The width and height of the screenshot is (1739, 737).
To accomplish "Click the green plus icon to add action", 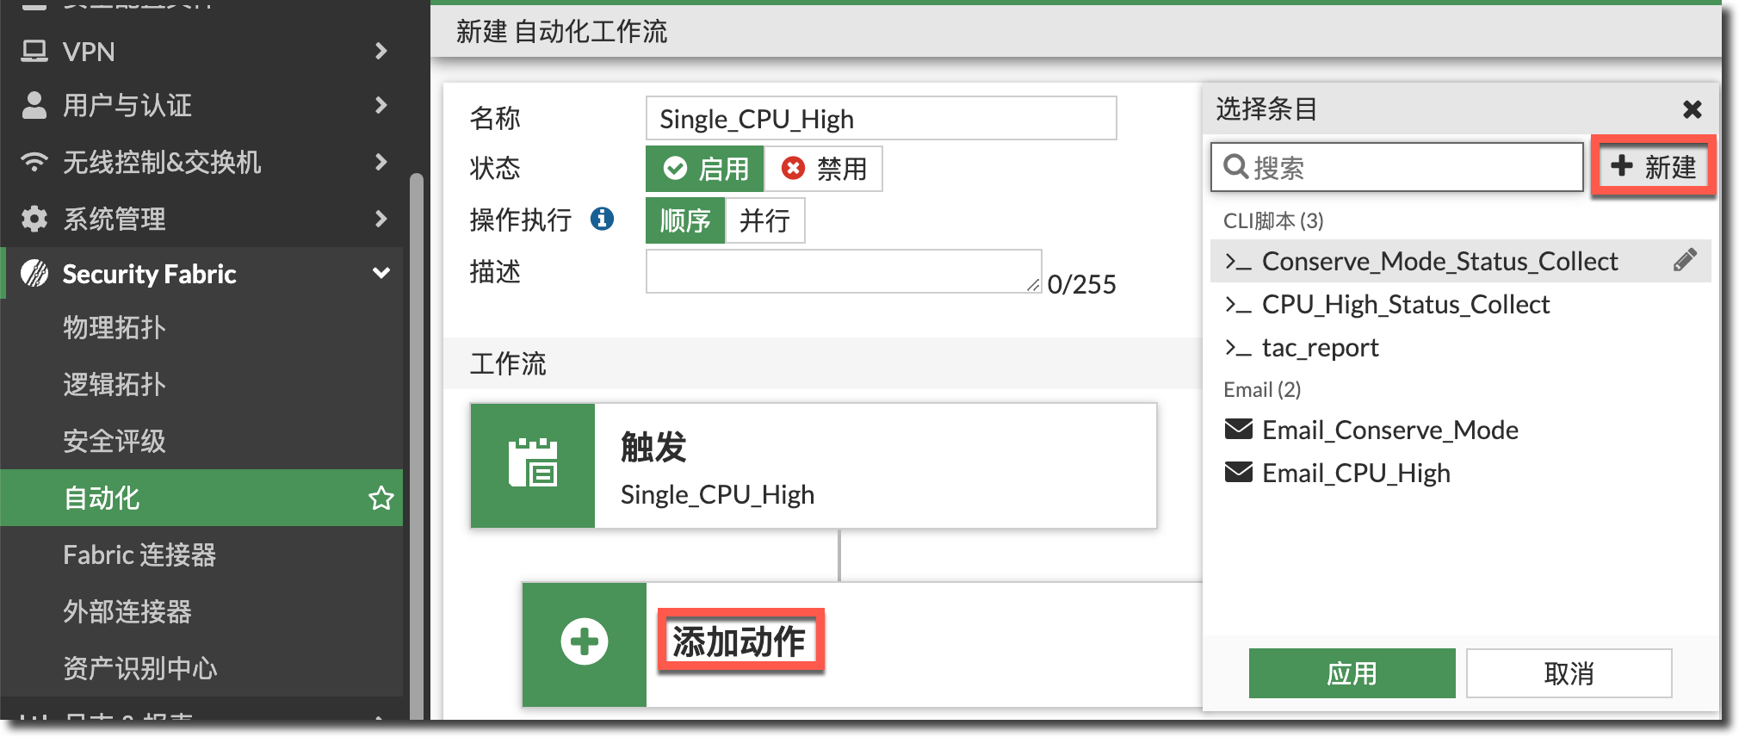I will click(x=585, y=642).
